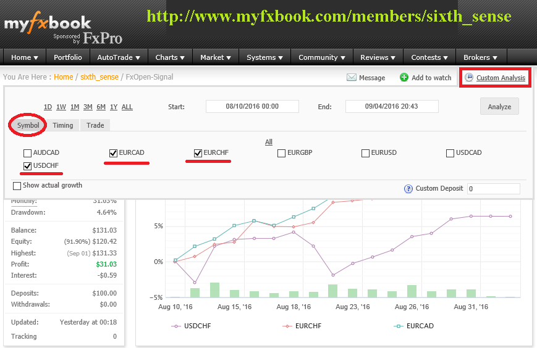This screenshot has height=348, width=537.
Task: Select the 3M time range
Action: coord(88,107)
